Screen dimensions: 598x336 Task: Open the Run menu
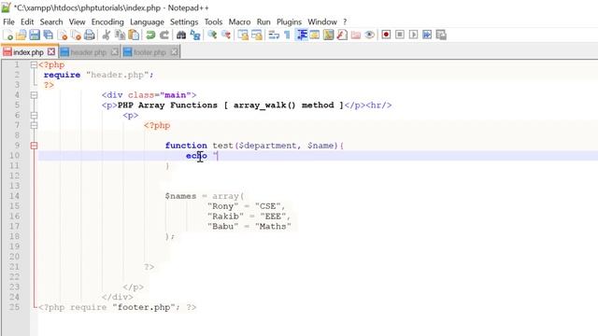coord(263,22)
